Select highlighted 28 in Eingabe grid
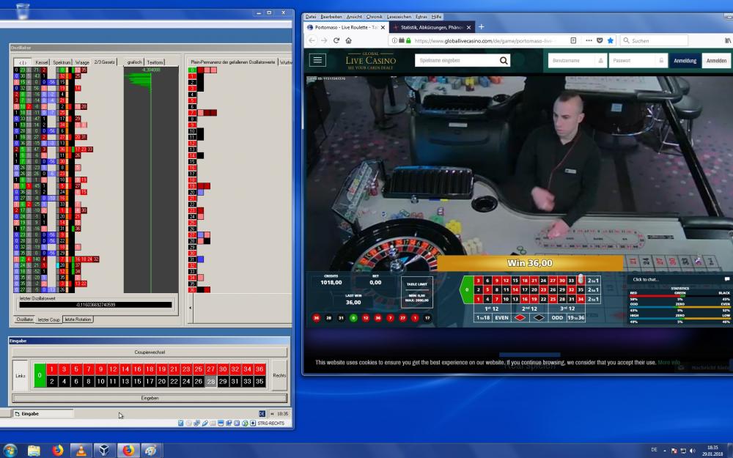The height and width of the screenshot is (458, 733). coord(211,381)
